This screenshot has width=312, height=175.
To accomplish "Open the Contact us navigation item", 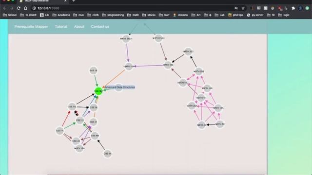I will pyautogui.click(x=100, y=27).
